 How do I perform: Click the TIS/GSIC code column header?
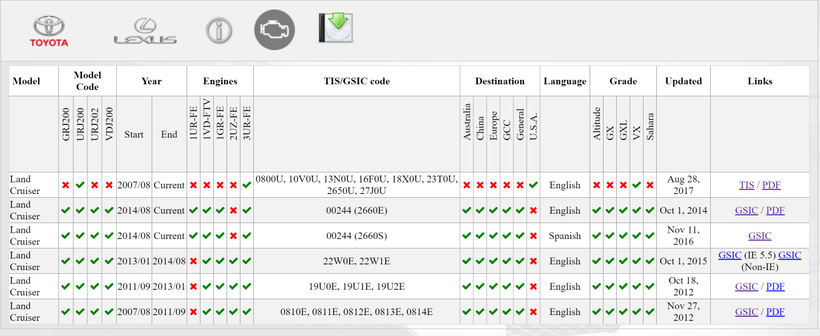pos(357,81)
